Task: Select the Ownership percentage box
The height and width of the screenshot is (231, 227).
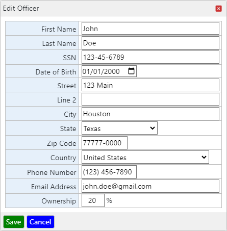Action: tap(93, 200)
